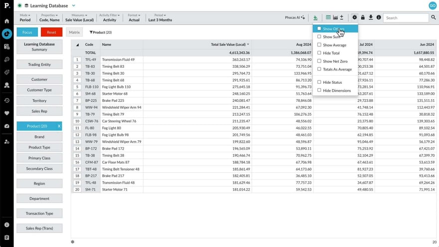Tick the Hide Total checkbox

point(319,53)
